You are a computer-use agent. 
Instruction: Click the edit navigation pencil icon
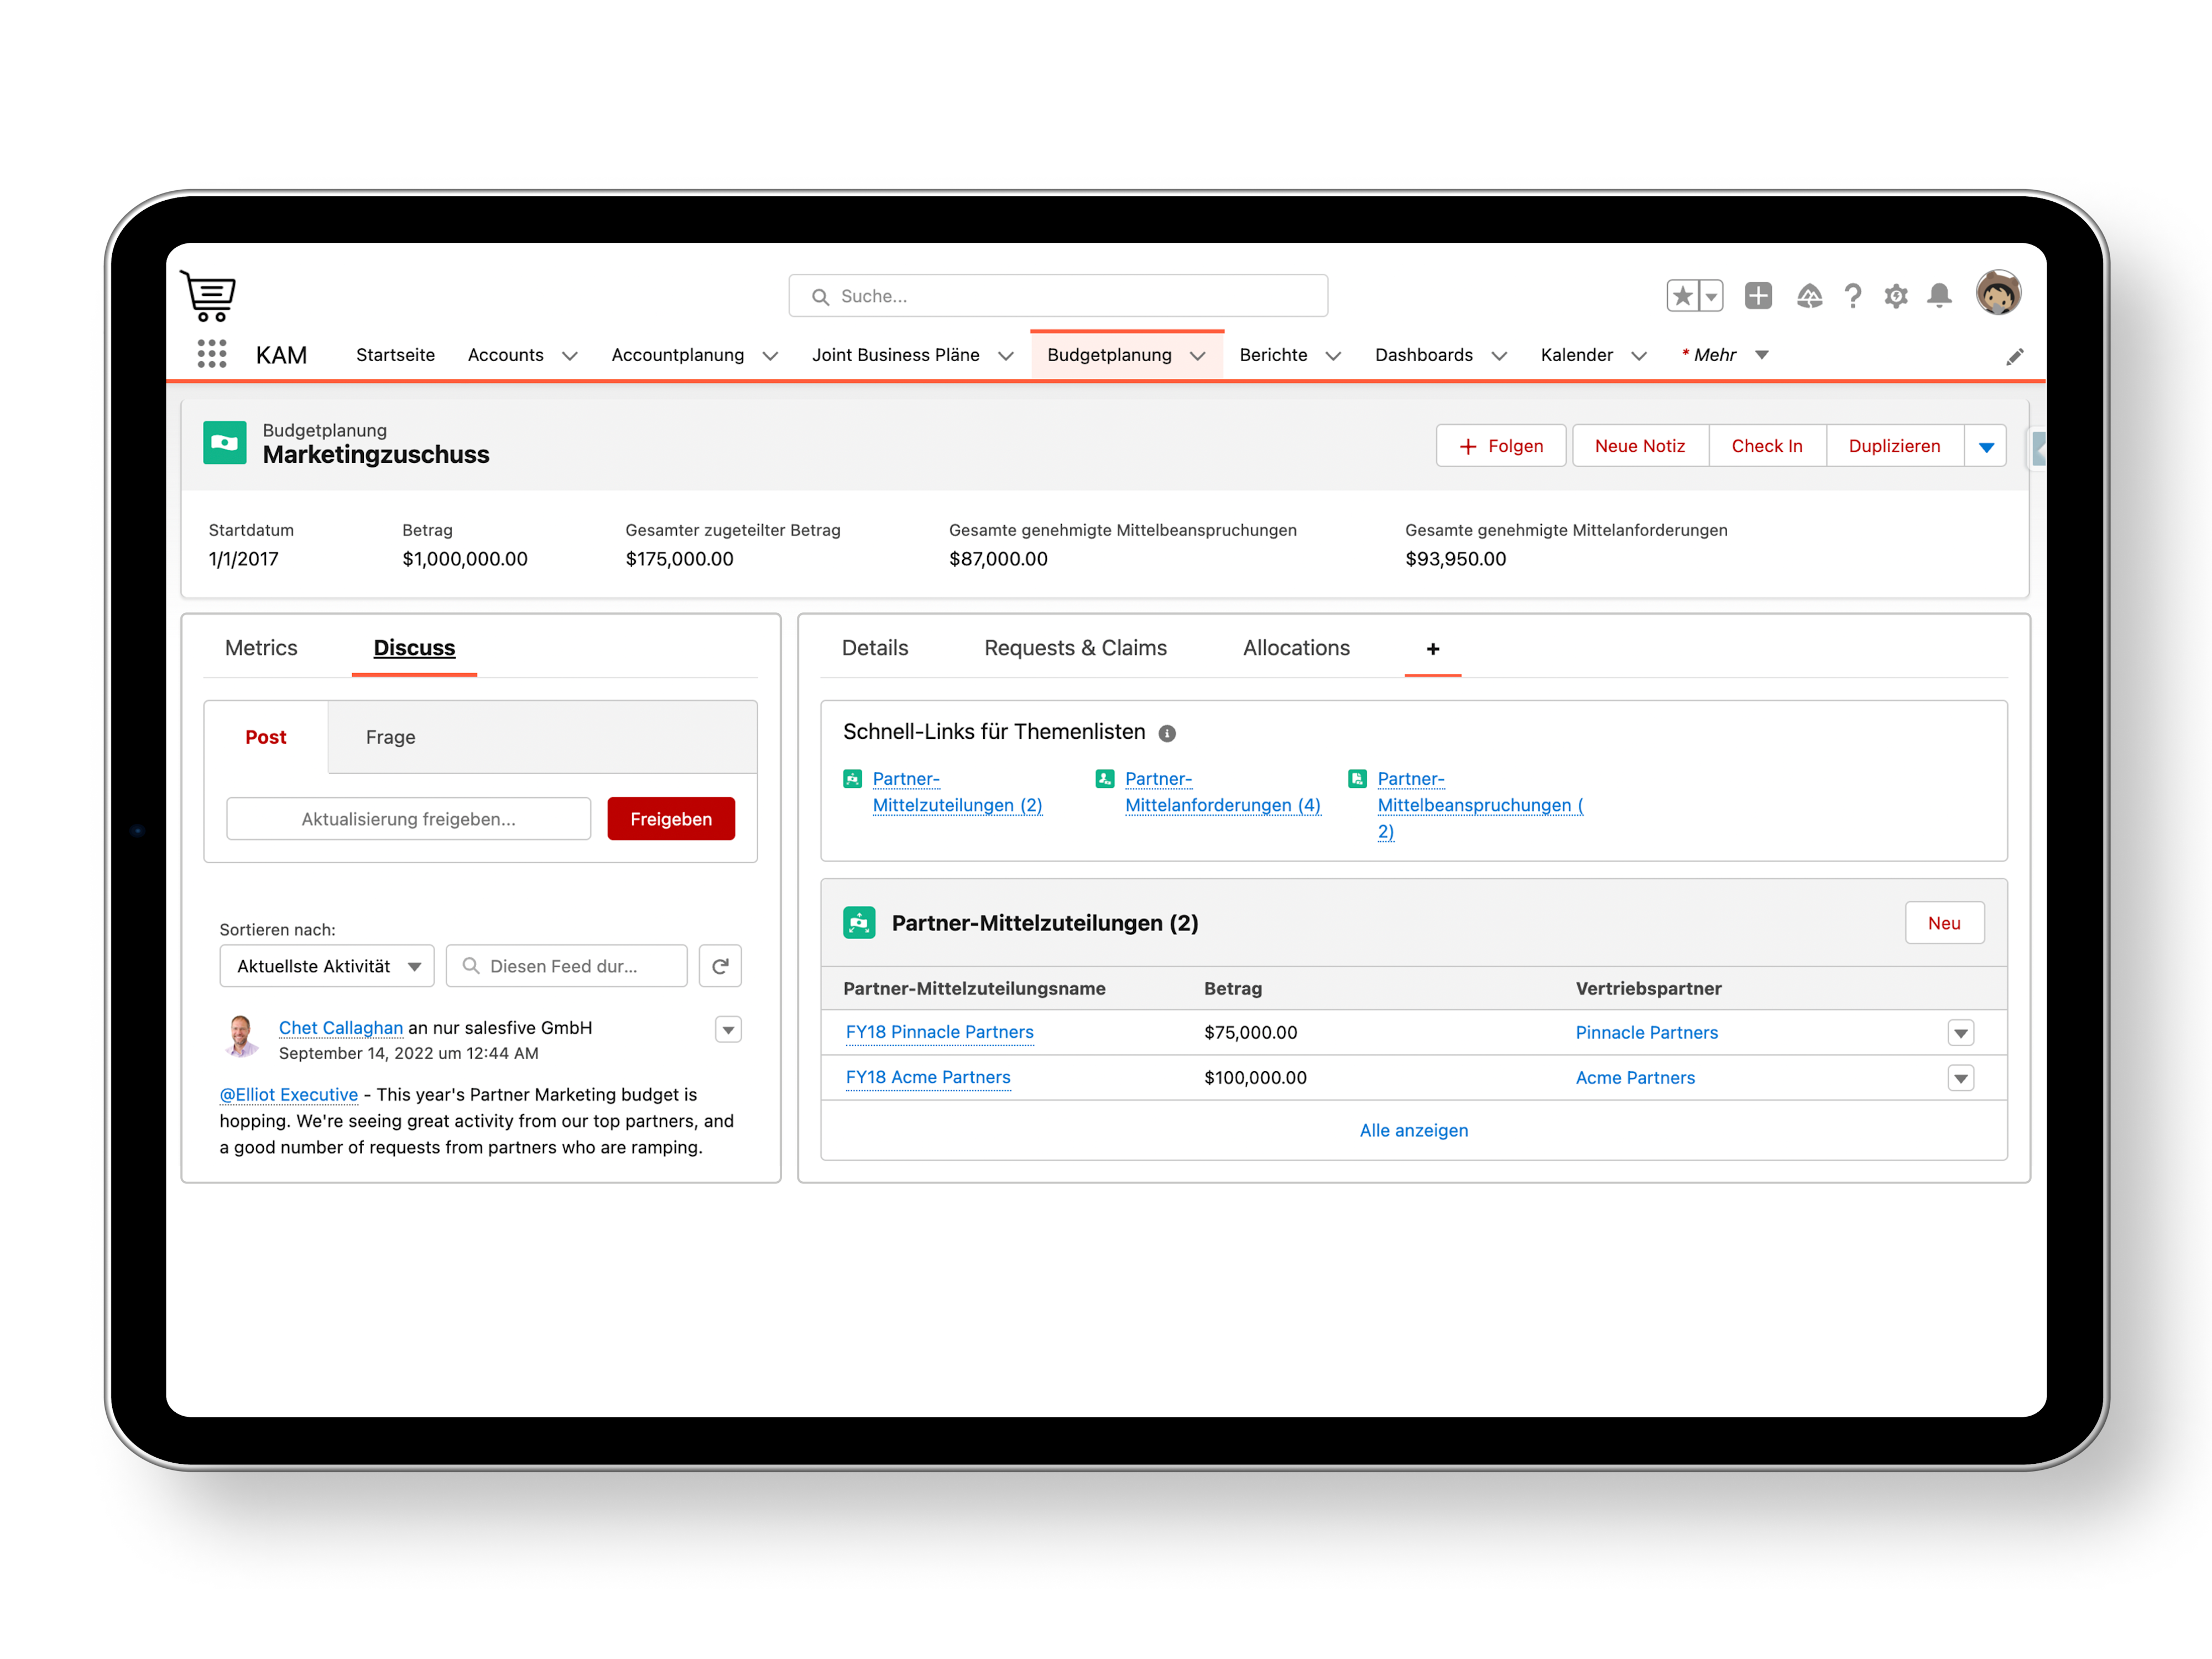coord(2014,357)
